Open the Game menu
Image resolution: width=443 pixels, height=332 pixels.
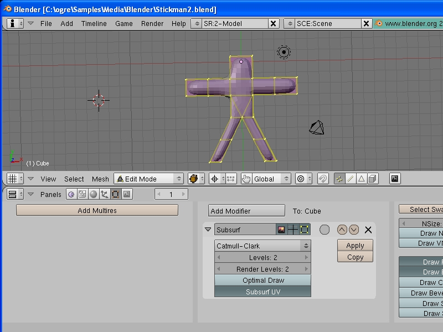123,24
